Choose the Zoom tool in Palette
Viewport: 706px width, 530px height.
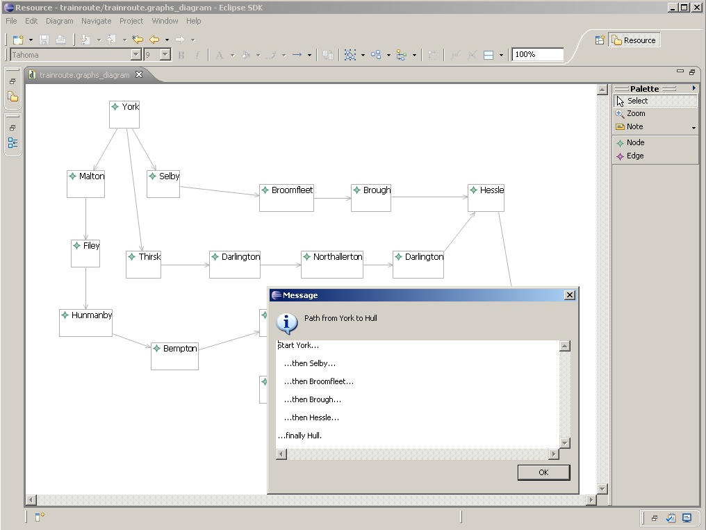pos(655,113)
